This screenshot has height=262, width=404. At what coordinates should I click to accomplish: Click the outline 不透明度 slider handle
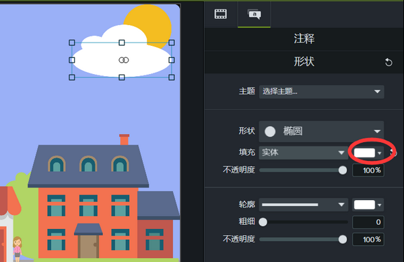[x=343, y=239]
